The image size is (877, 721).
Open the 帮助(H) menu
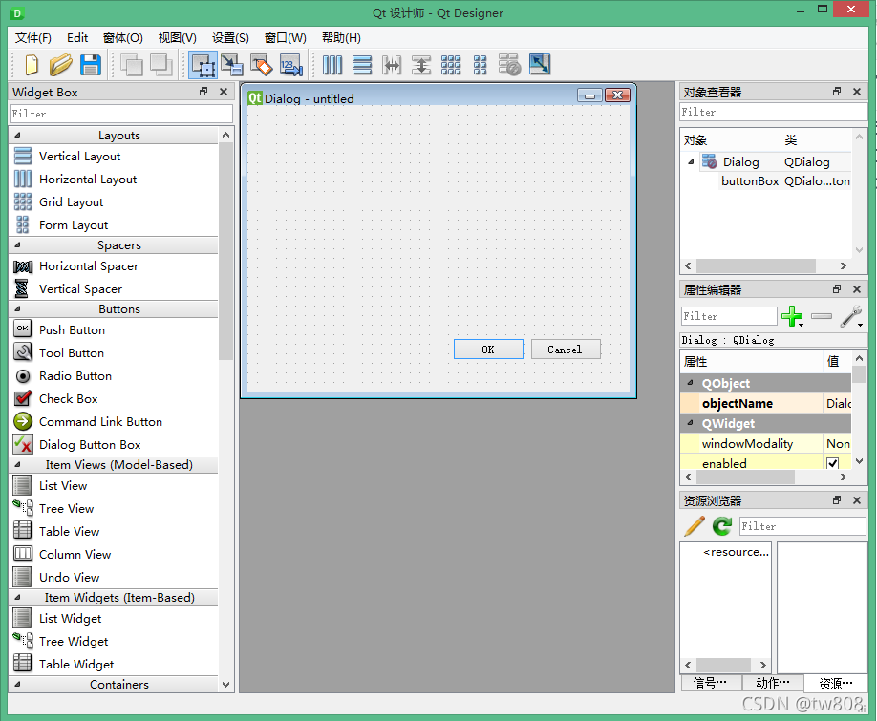(341, 37)
